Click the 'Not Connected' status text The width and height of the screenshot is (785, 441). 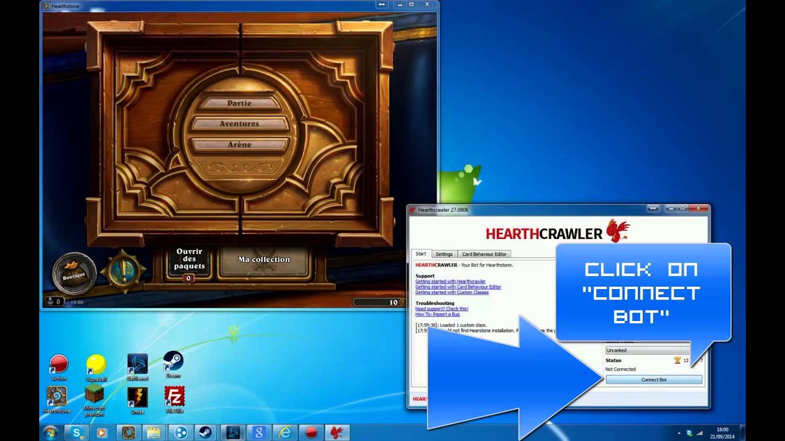coord(621,369)
